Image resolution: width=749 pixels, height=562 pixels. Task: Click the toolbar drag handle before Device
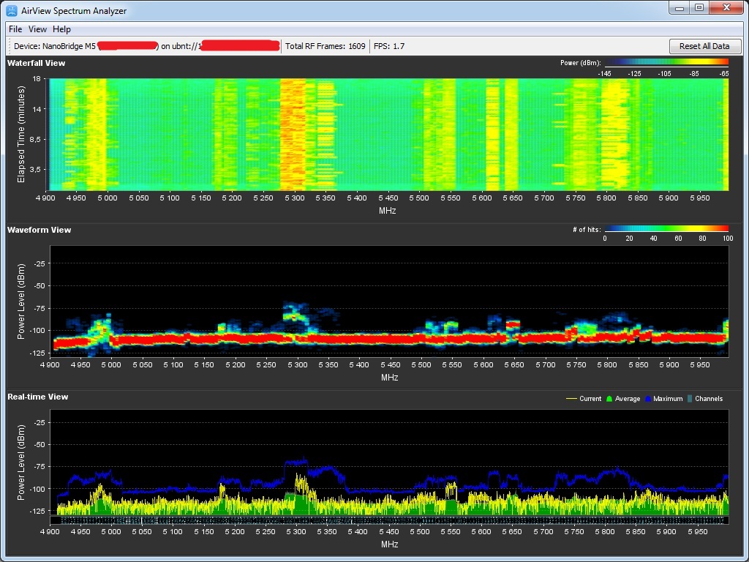[x=9, y=46]
